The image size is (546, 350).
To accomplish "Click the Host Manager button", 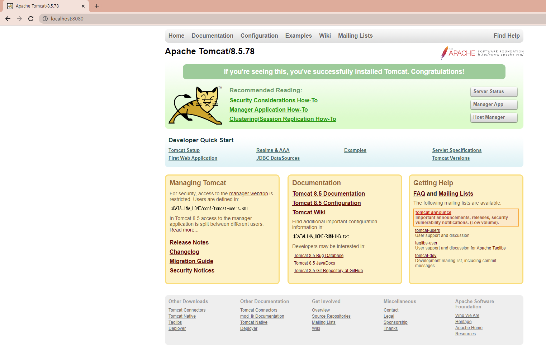I will (x=494, y=117).
